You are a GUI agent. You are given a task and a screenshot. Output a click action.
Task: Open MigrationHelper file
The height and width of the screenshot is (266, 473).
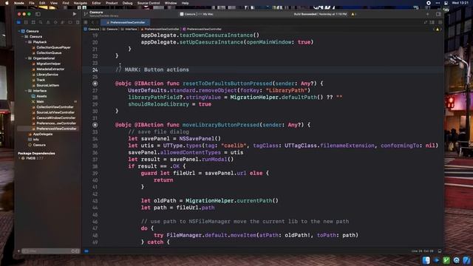pos(49,64)
